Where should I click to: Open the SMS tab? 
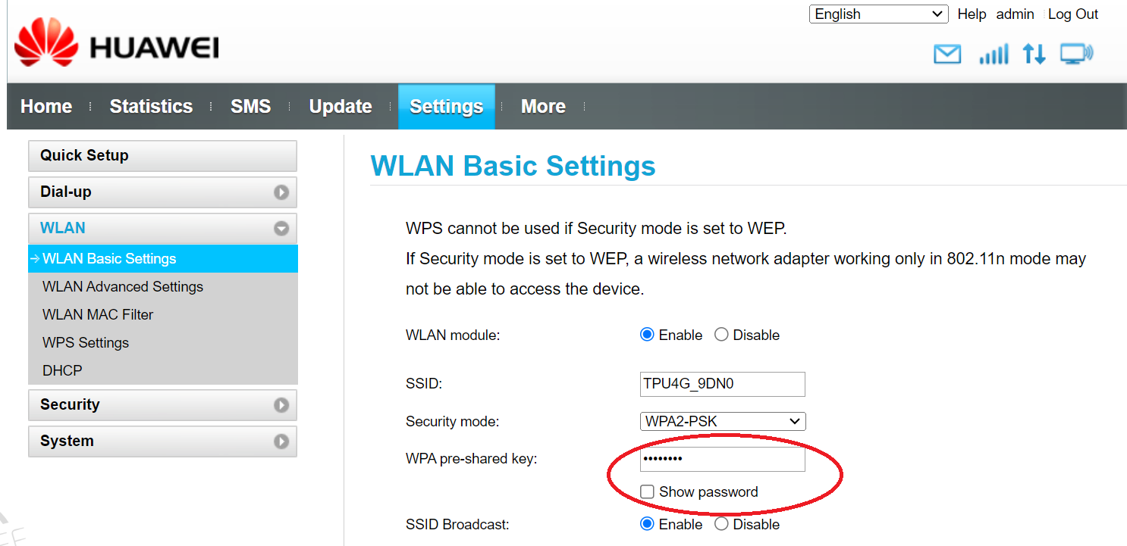click(x=250, y=107)
